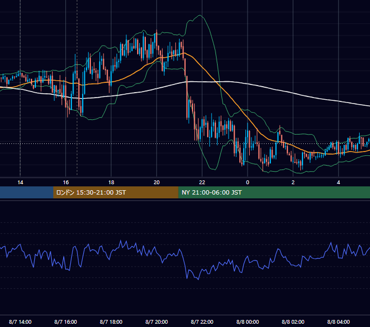The height and width of the screenshot is (327, 370).
Task: Click the '18' hour label on price chart axis
Action: click(x=111, y=183)
